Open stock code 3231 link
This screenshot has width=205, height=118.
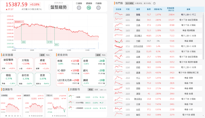point(128,20)
